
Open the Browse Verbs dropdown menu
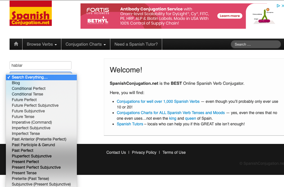pos(42,44)
